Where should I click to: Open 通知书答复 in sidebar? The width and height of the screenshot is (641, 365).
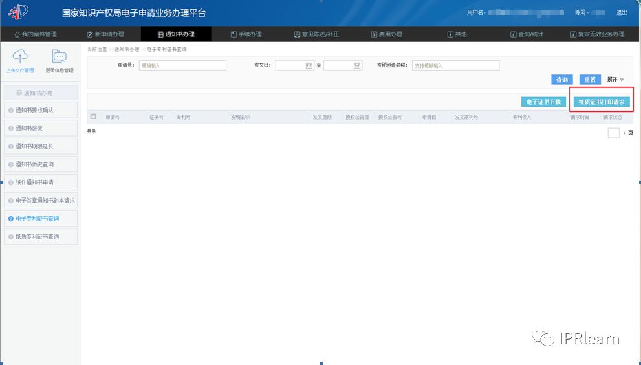point(41,128)
